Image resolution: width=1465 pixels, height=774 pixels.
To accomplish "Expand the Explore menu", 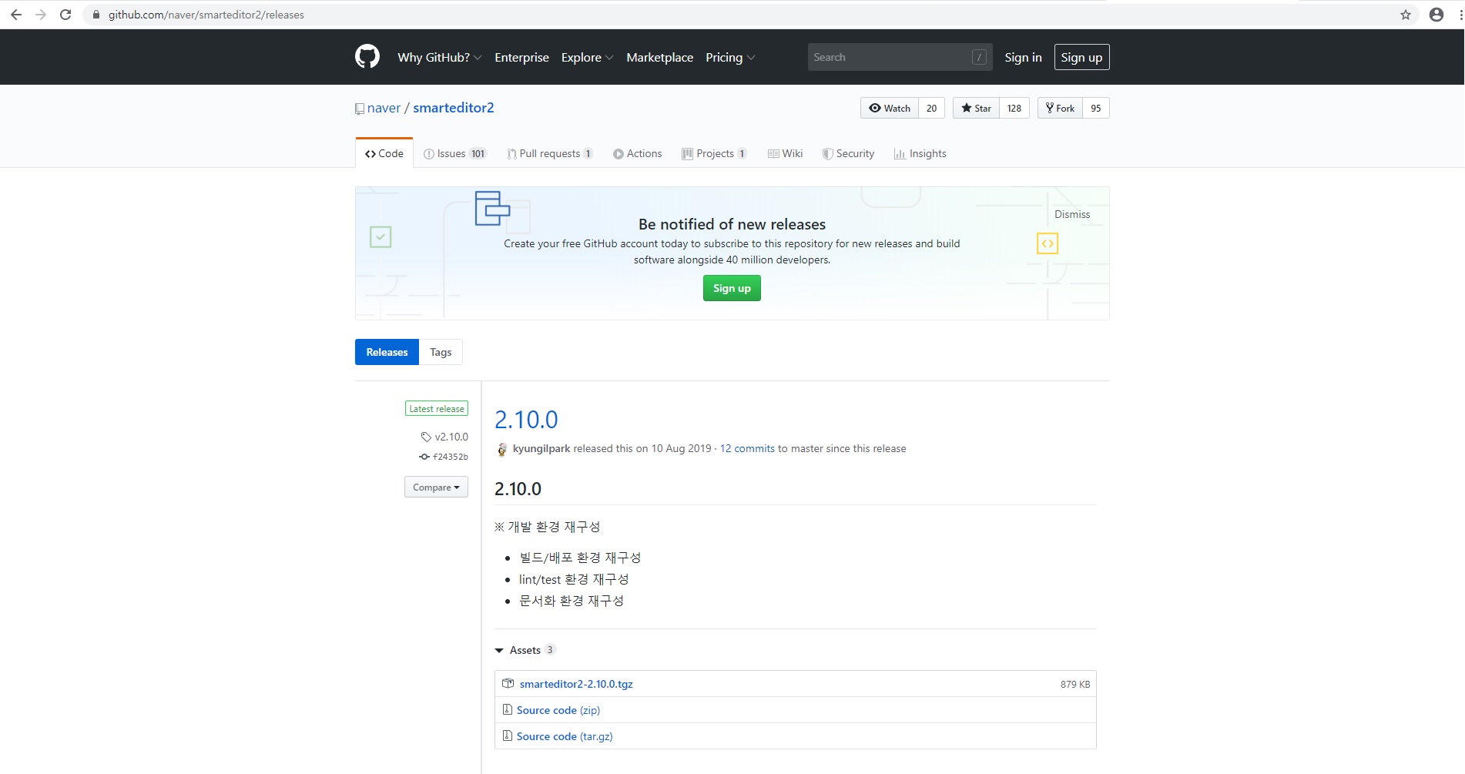I will click(x=587, y=57).
